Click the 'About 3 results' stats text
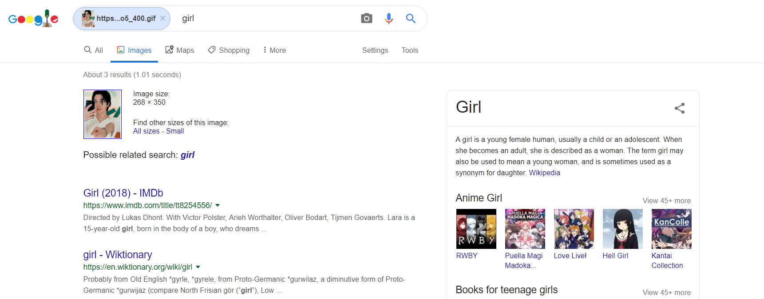764x299 pixels. pos(132,75)
